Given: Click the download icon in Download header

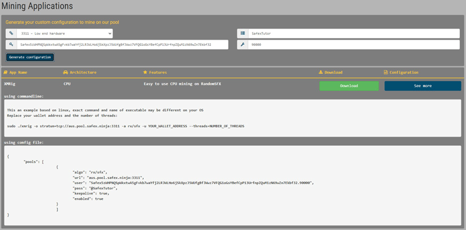Looking at the screenshot, I should click(320, 73).
